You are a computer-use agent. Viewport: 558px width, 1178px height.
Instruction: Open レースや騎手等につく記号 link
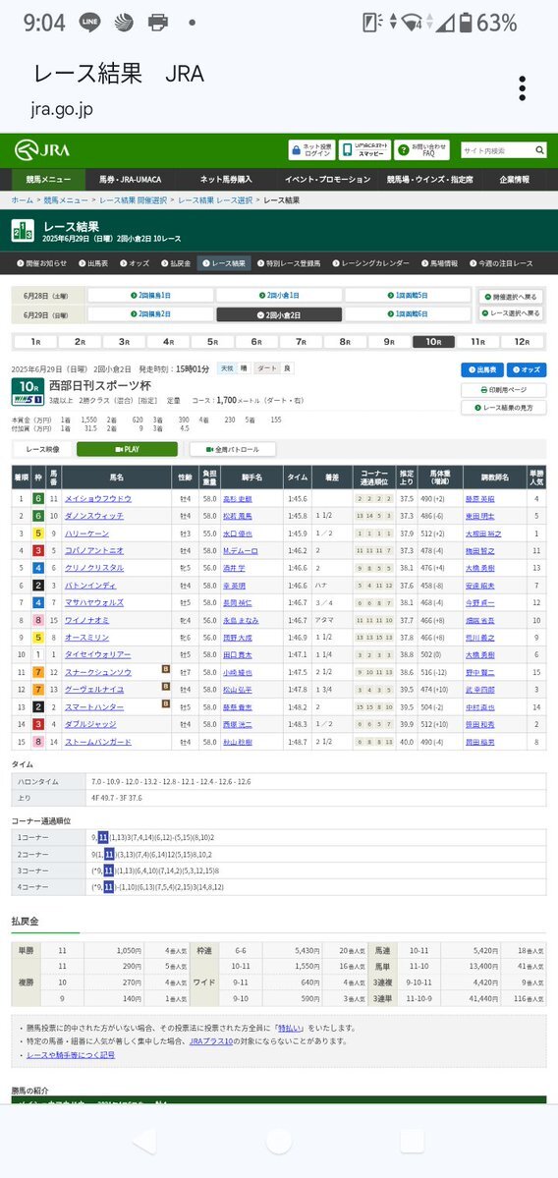[71, 1055]
